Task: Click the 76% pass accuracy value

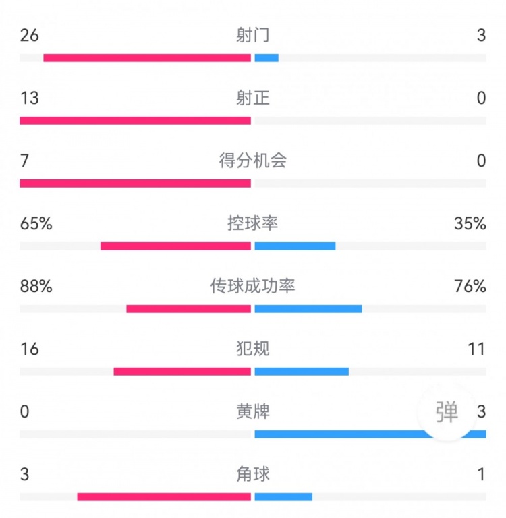Action: 470,286
